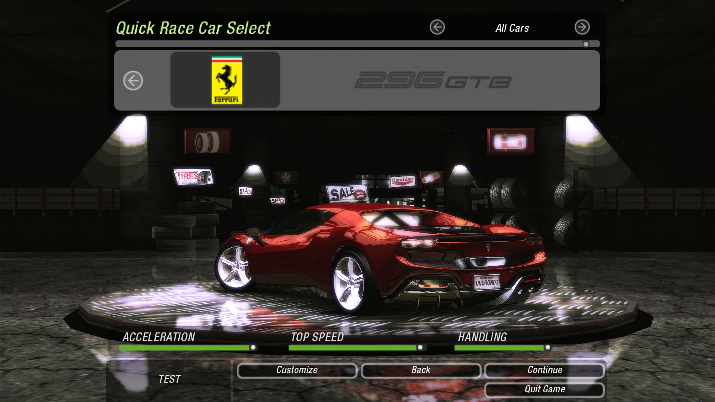The width and height of the screenshot is (715, 402).
Task: Click the UNDRGND2 license plate
Action: (x=487, y=282)
